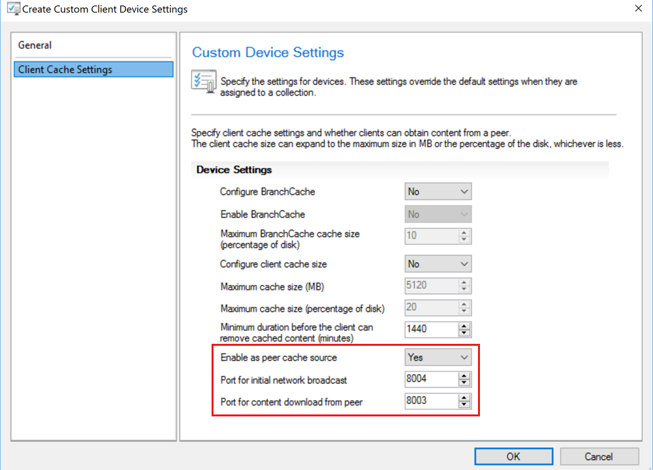This screenshot has width=653, height=470.
Task: Increase initial network broadcast port
Action: pos(464,375)
